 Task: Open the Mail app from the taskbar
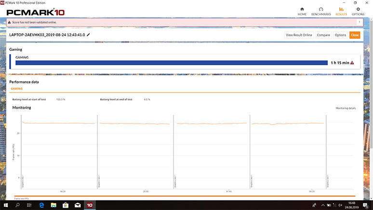(x=78, y=205)
